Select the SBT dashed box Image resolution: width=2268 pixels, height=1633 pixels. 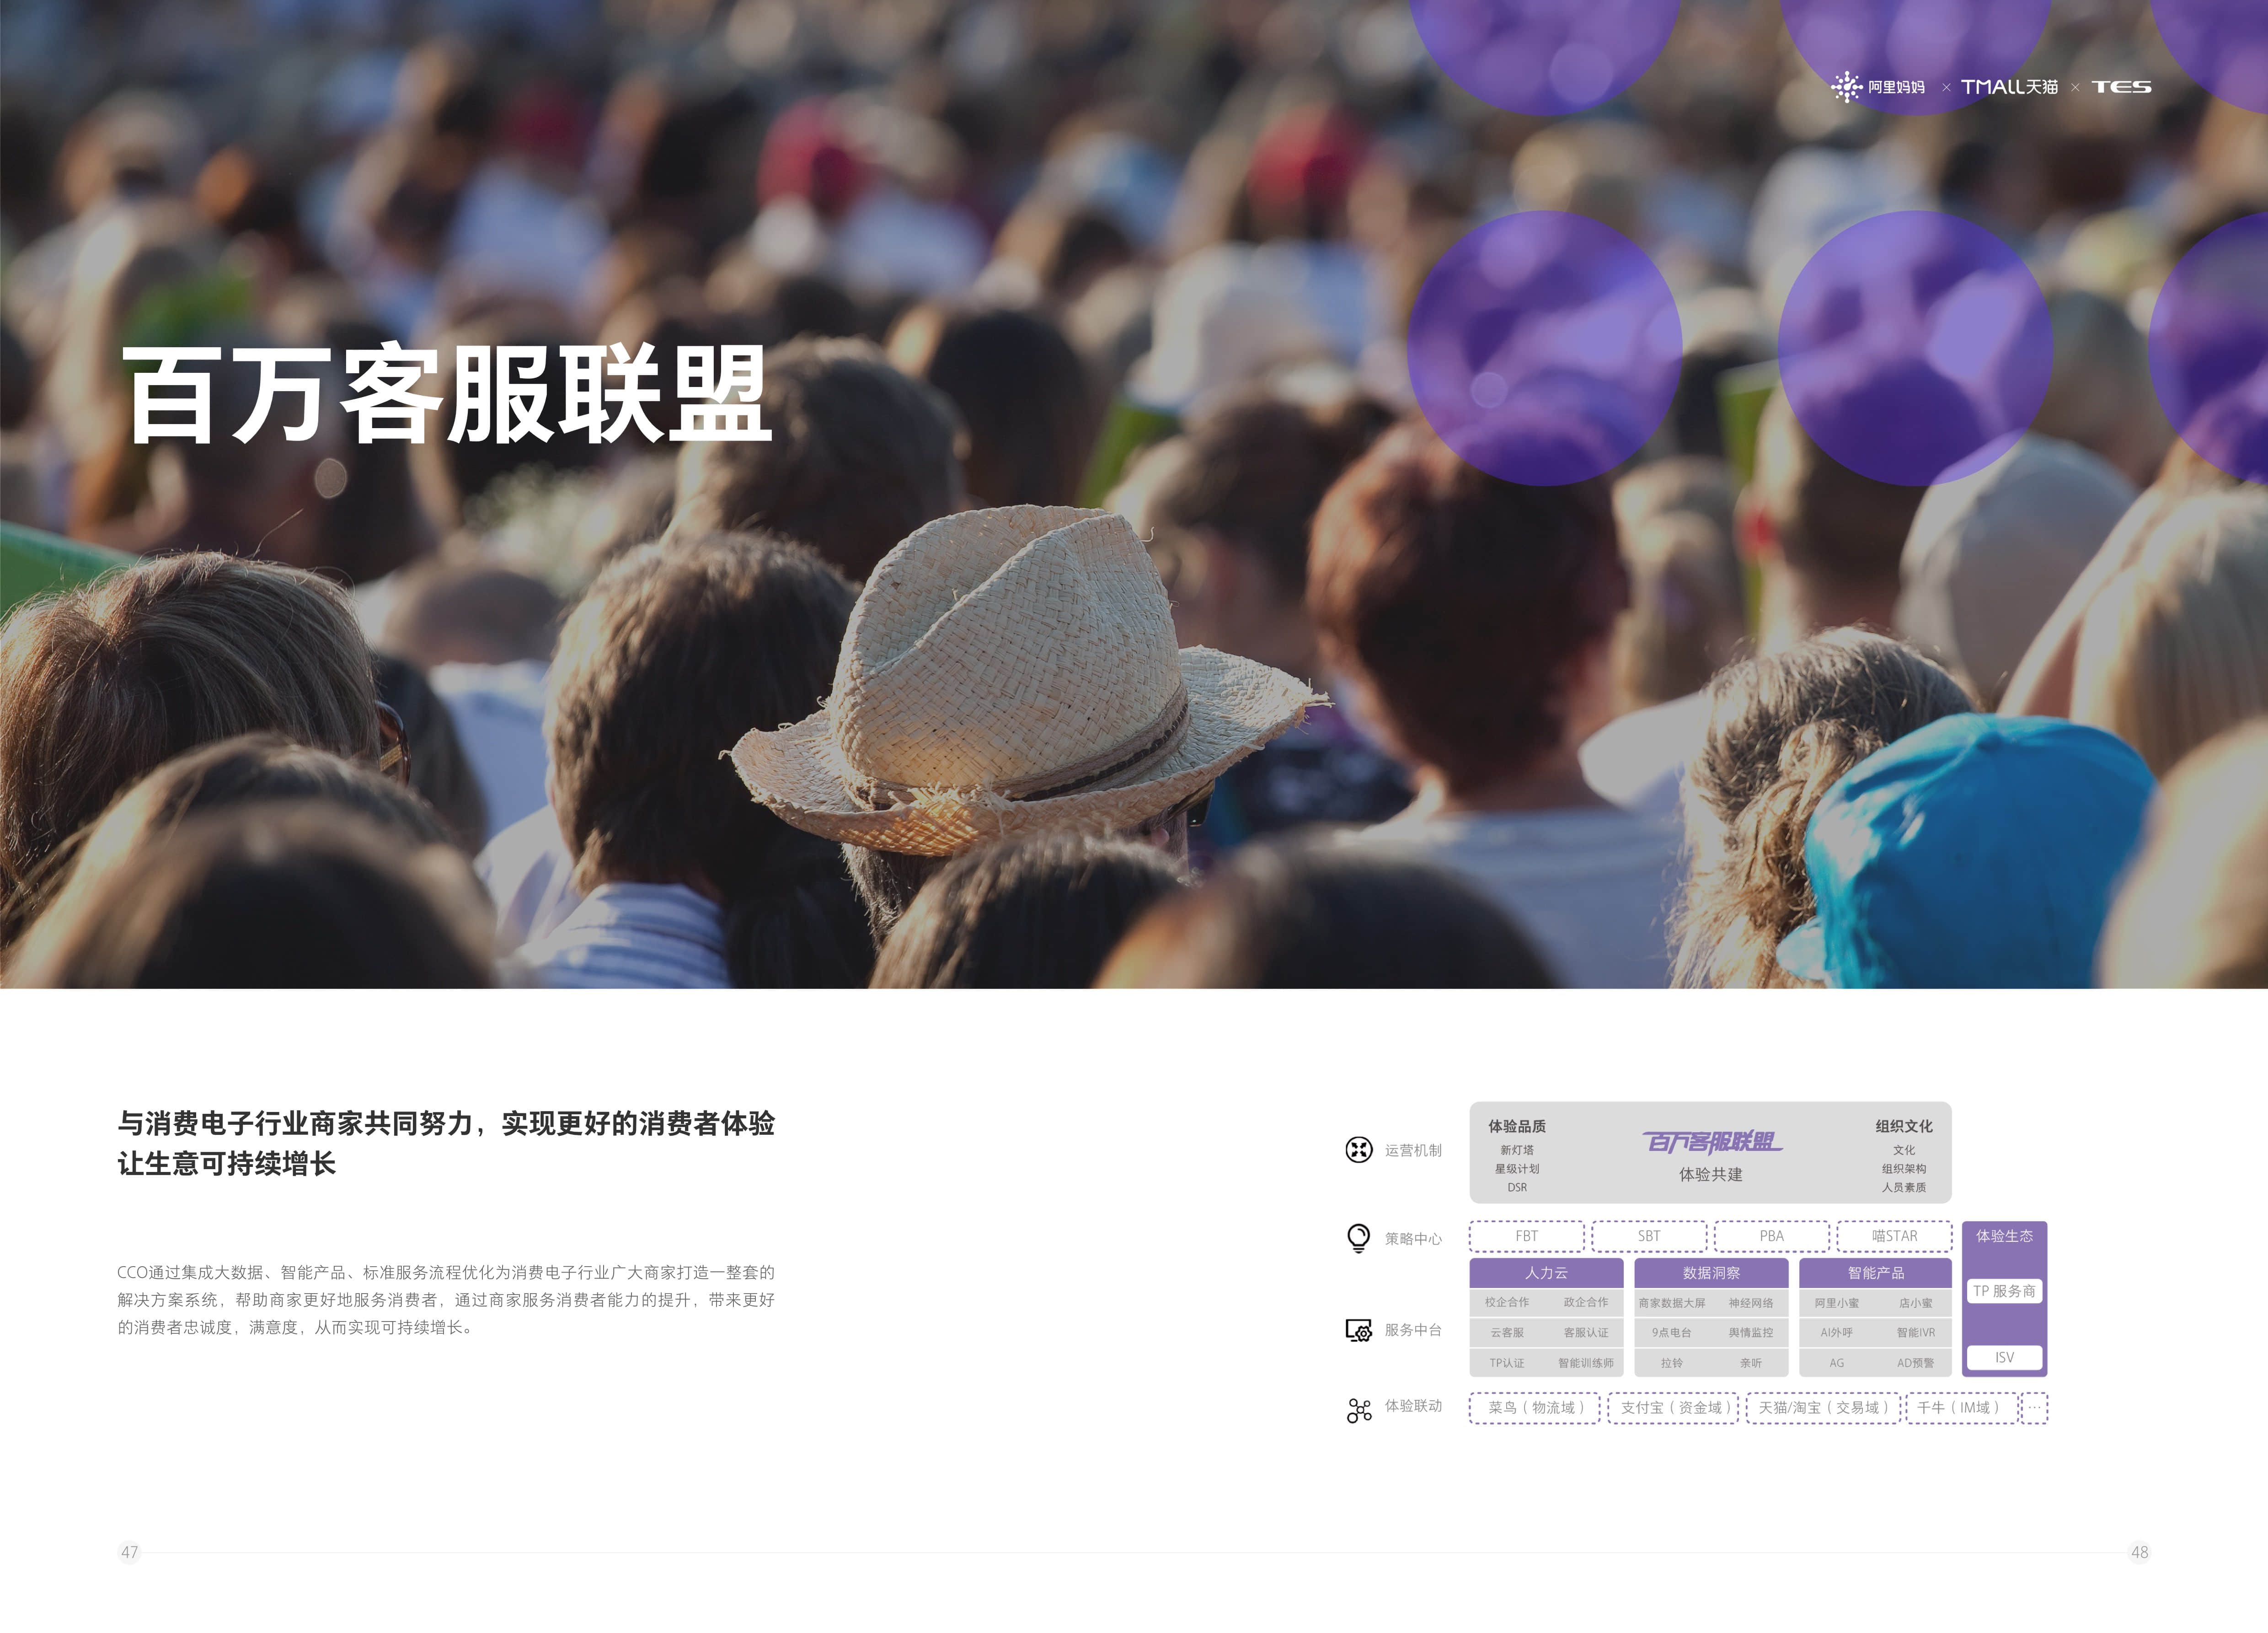[x=1649, y=1236]
